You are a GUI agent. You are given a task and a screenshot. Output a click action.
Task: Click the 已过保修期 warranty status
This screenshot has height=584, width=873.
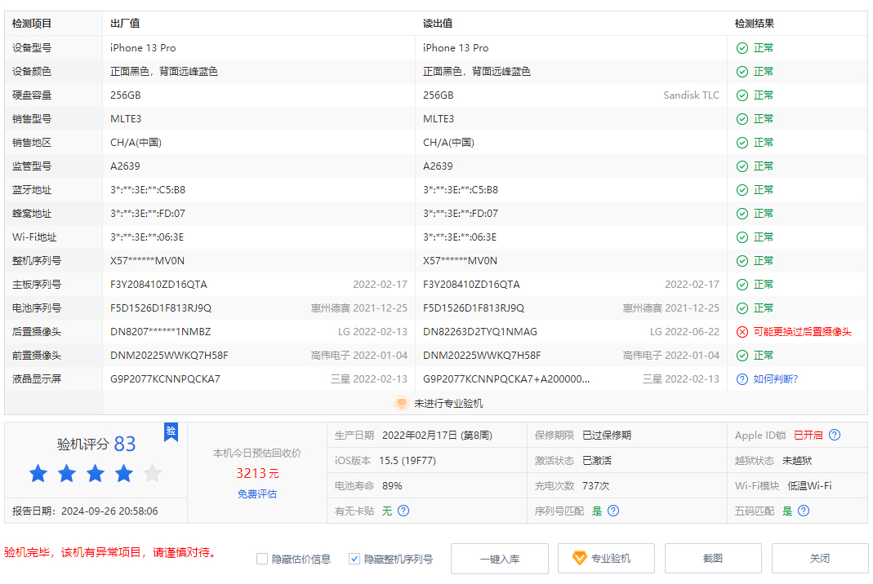[607, 435]
